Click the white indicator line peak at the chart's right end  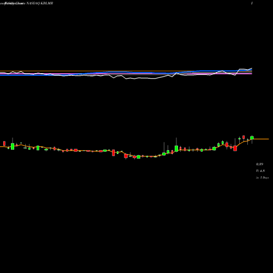[252, 68]
